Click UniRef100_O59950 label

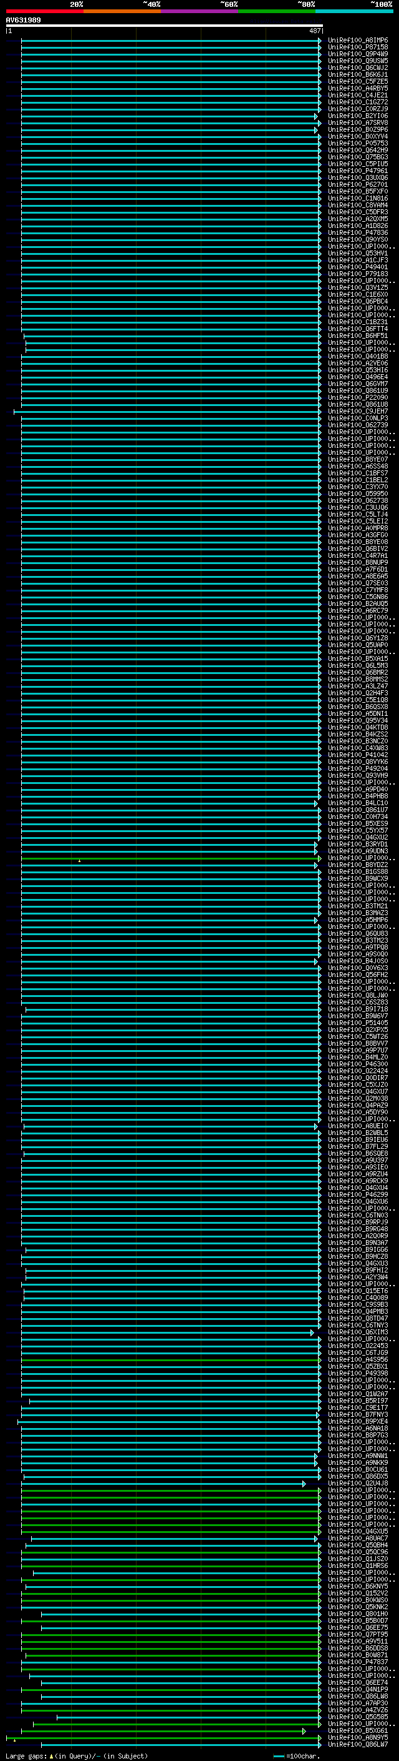[357, 494]
